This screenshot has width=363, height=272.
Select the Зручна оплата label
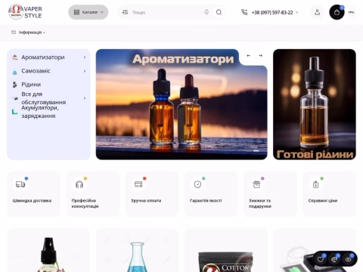coord(146,201)
